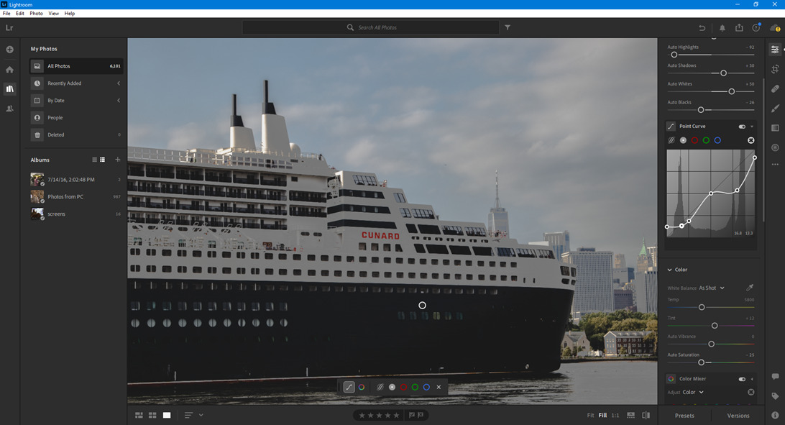Screen dimensions: 785x425
Task: Select the parametric curve in Point Curve panel
Action: pos(671,141)
